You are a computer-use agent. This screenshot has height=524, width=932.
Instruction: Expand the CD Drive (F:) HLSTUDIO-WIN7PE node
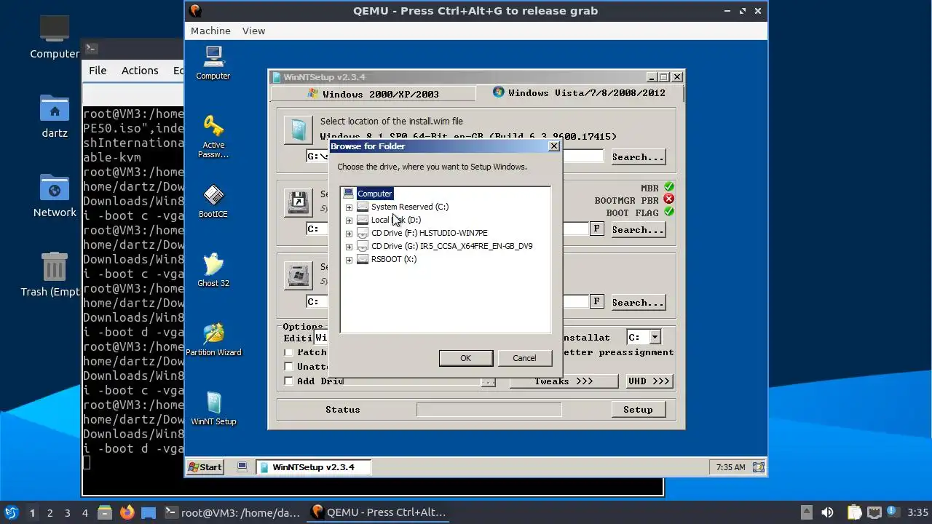pos(349,234)
